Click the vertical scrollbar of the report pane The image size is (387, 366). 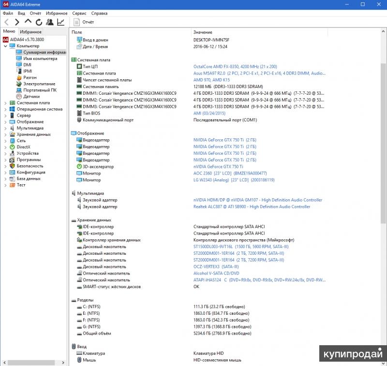pos(383,144)
